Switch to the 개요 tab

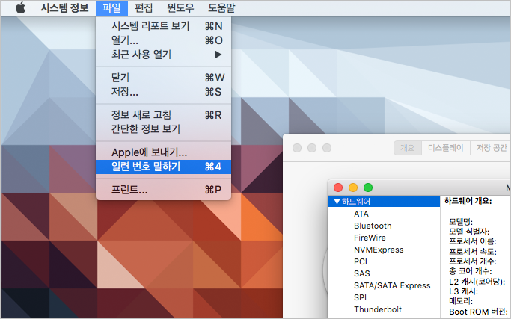pyautogui.click(x=407, y=148)
